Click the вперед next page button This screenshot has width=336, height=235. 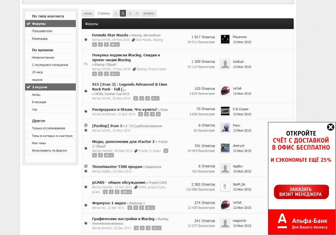(x=149, y=13)
